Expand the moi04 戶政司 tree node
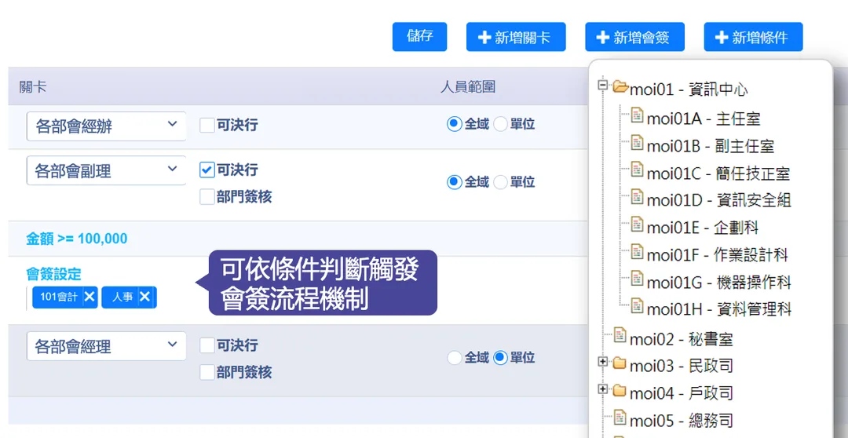The height and width of the screenshot is (438, 848). pos(603,389)
